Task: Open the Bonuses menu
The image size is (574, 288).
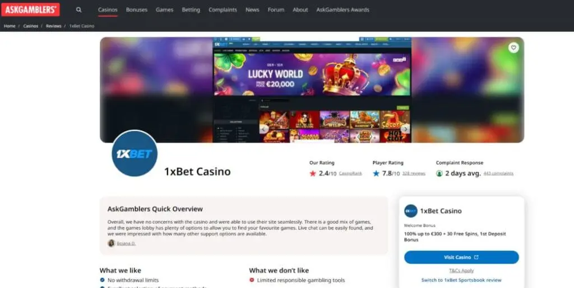Action: tap(137, 10)
